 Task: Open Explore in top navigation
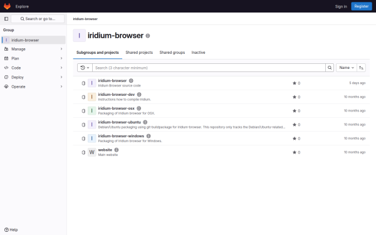[22, 6]
